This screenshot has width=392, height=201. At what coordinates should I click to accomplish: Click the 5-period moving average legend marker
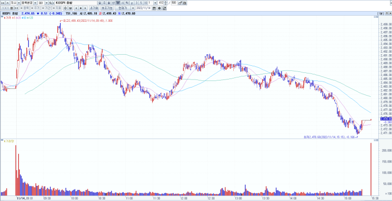(x=14, y=18)
